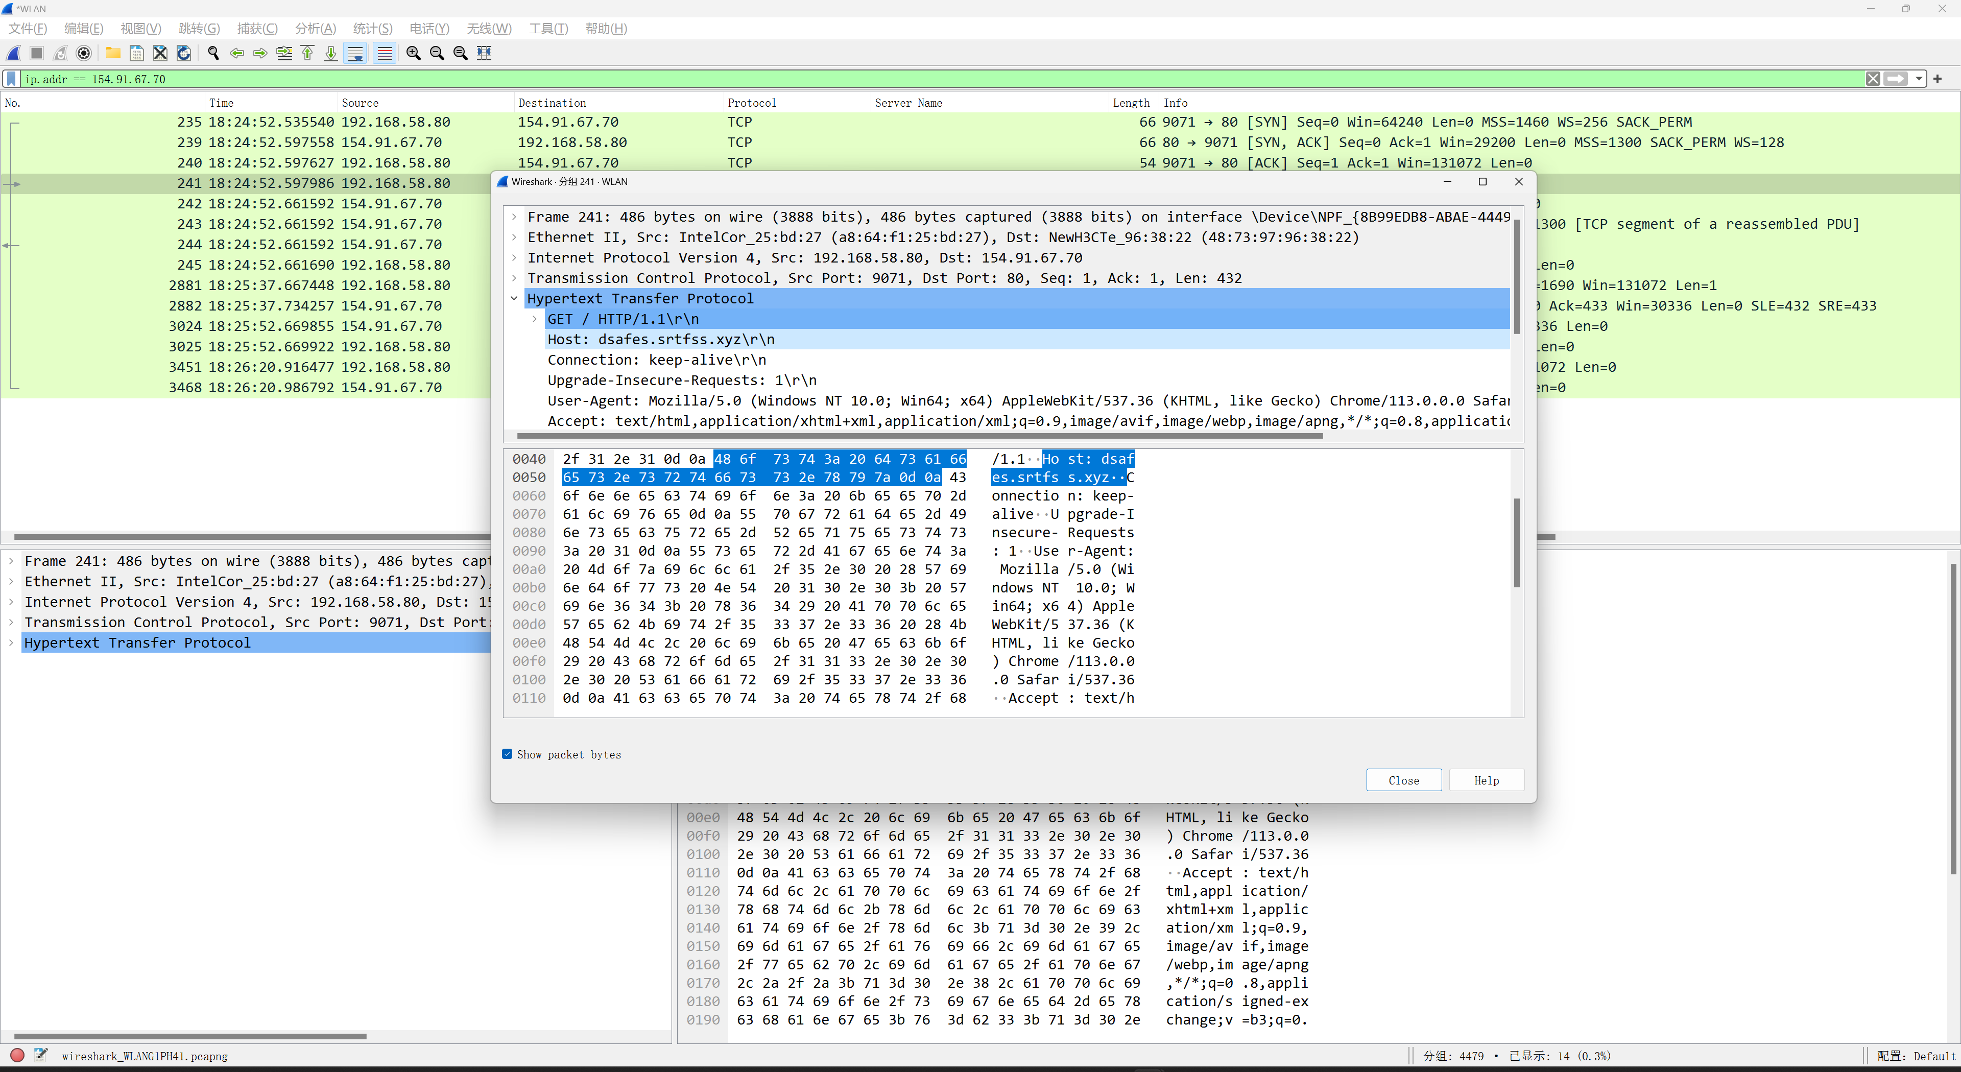Click the open capture file folder icon

(113, 53)
